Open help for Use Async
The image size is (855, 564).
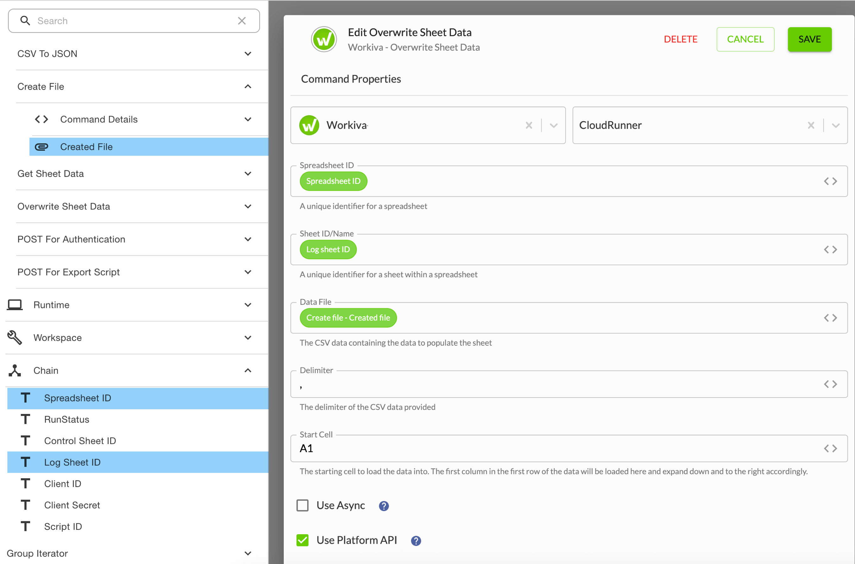[383, 506]
